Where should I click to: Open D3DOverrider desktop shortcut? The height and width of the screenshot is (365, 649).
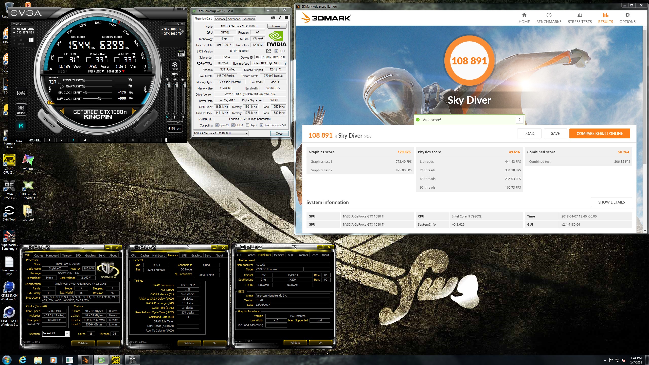pyautogui.click(x=28, y=190)
